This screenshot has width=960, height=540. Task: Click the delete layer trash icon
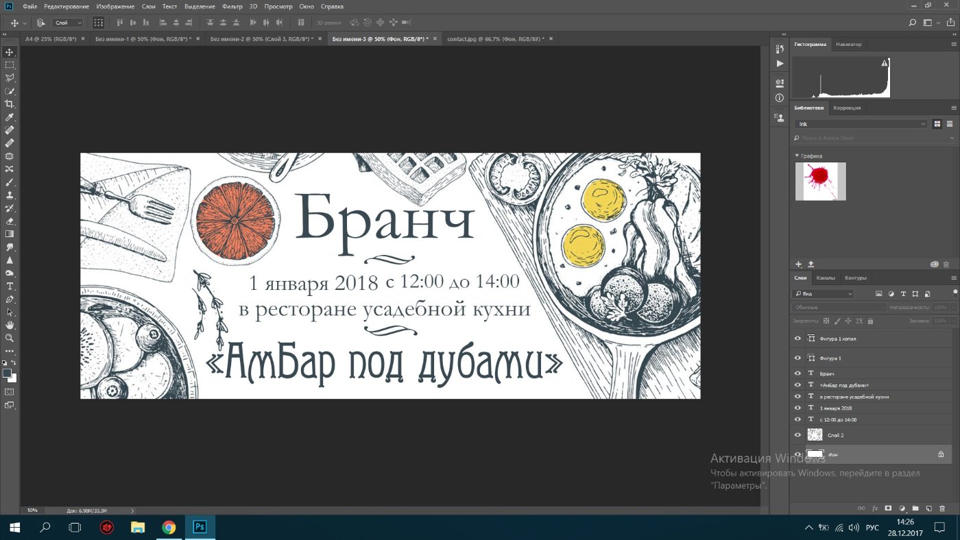click(x=942, y=508)
